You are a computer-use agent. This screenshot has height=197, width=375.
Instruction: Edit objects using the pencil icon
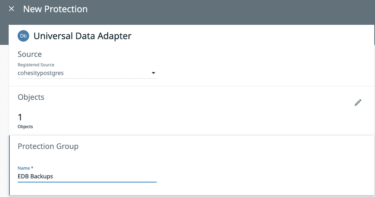point(358,102)
